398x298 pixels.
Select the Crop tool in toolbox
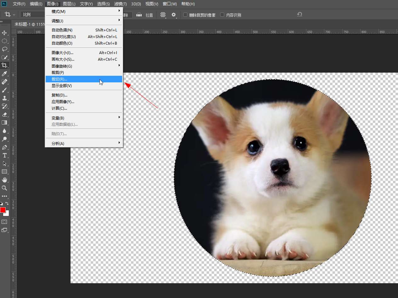coord(4,65)
